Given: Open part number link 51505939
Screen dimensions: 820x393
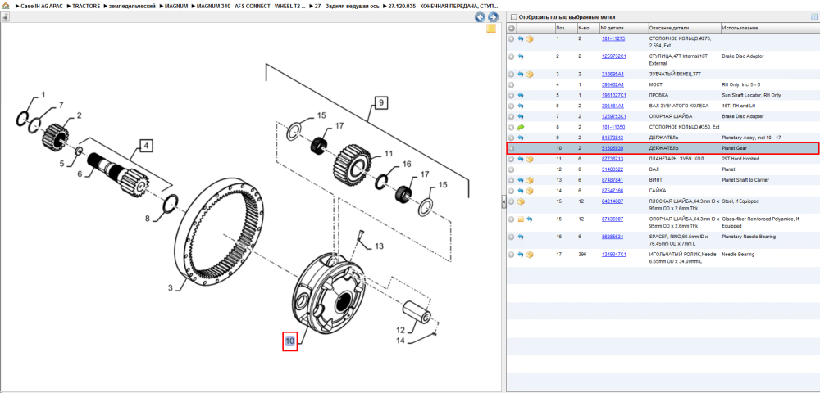Looking at the screenshot, I should coord(613,148).
